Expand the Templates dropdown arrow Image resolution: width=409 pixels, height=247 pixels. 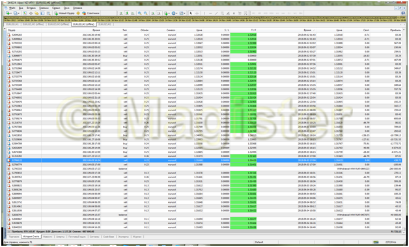point(184,13)
